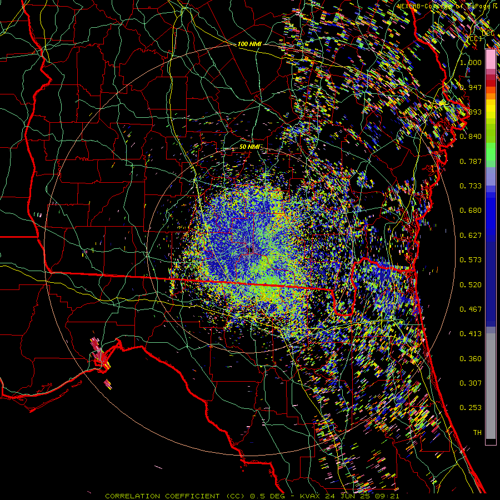Select the 0.893 scale label
This screenshot has height=500, width=500.
coord(471,112)
